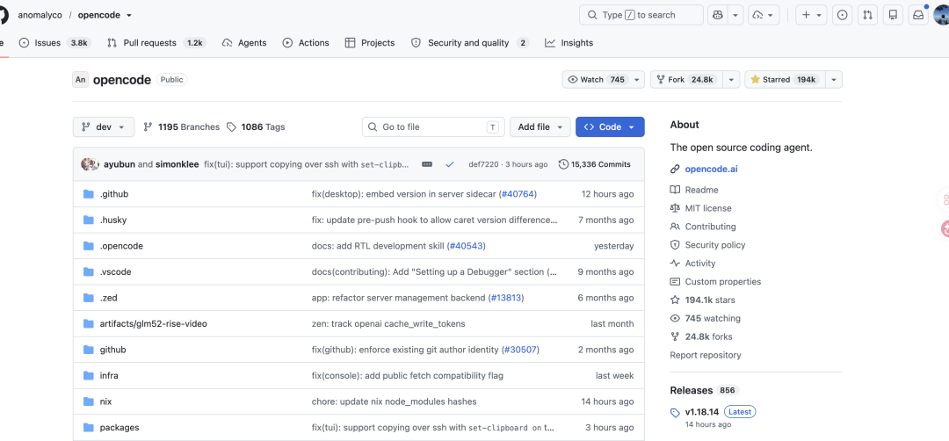This screenshot has width=949, height=441.
Task: Click the Report repository link
Action: pyautogui.click(x=705, y=355)
